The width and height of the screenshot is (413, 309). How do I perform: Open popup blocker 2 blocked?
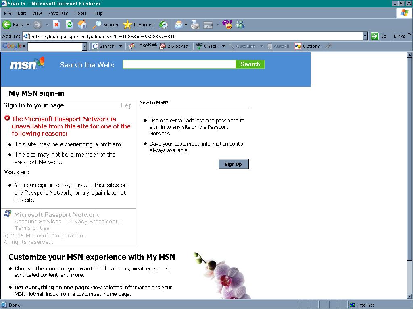pos(174,46)
